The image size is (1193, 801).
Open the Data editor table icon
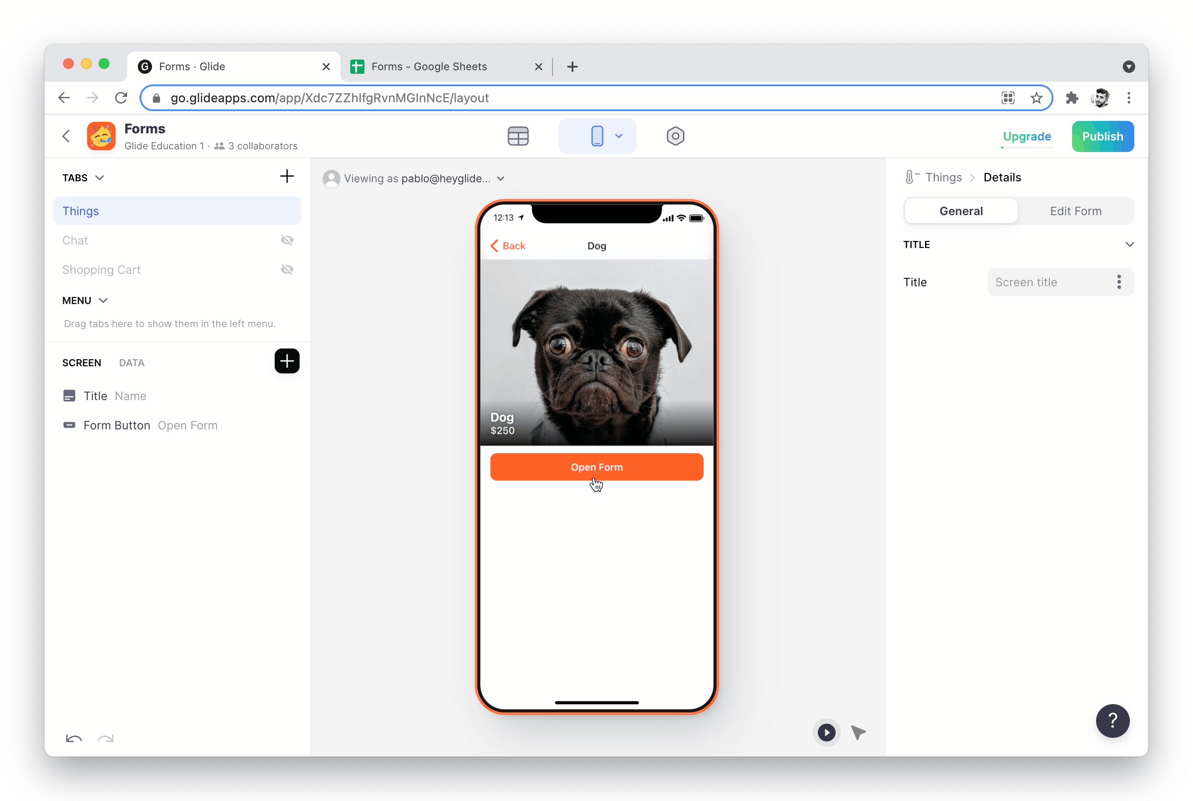click(x=518, y=136)
